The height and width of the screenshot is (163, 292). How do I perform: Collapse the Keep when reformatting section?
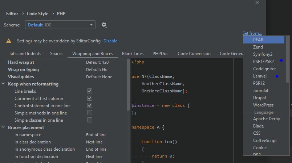tap(4, 84)
